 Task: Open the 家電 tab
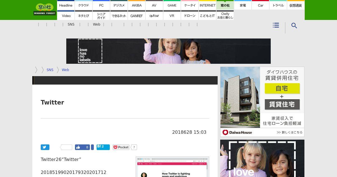(x=243, y=5)
